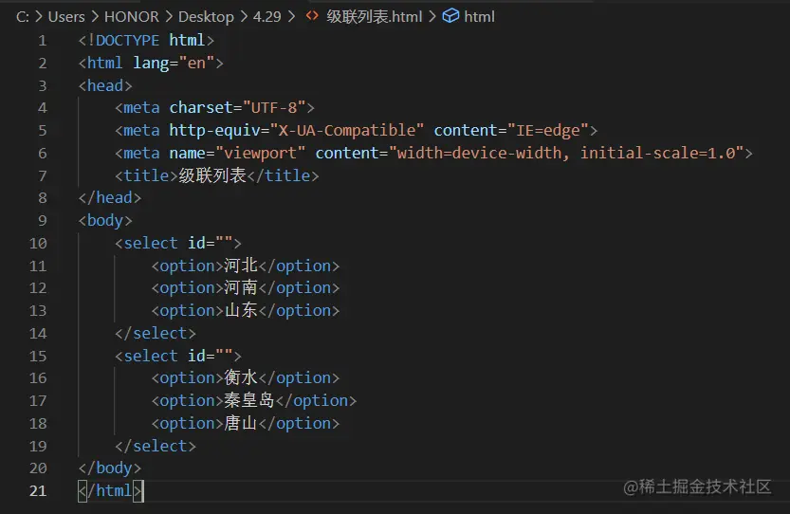This screenshot has height=514, width=790.
Task: Select line number 21 in the gutter
Action: click(x=38, y=490)
